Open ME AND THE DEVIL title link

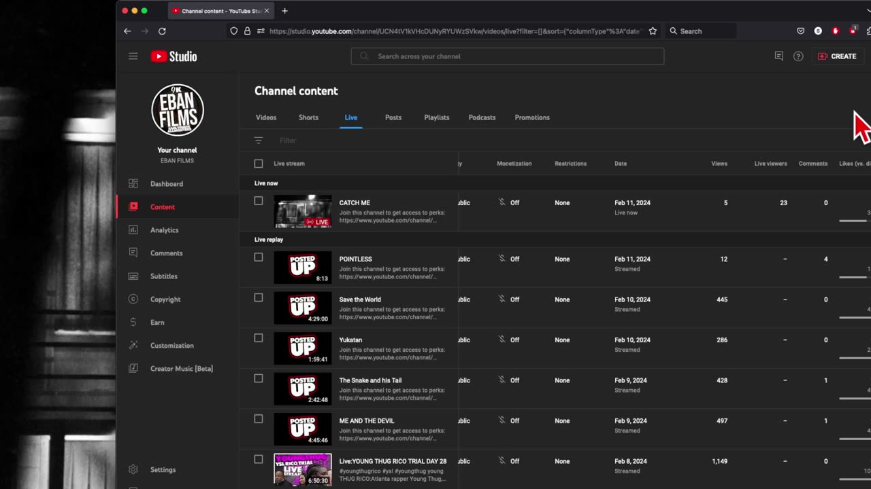pos(367,421)
